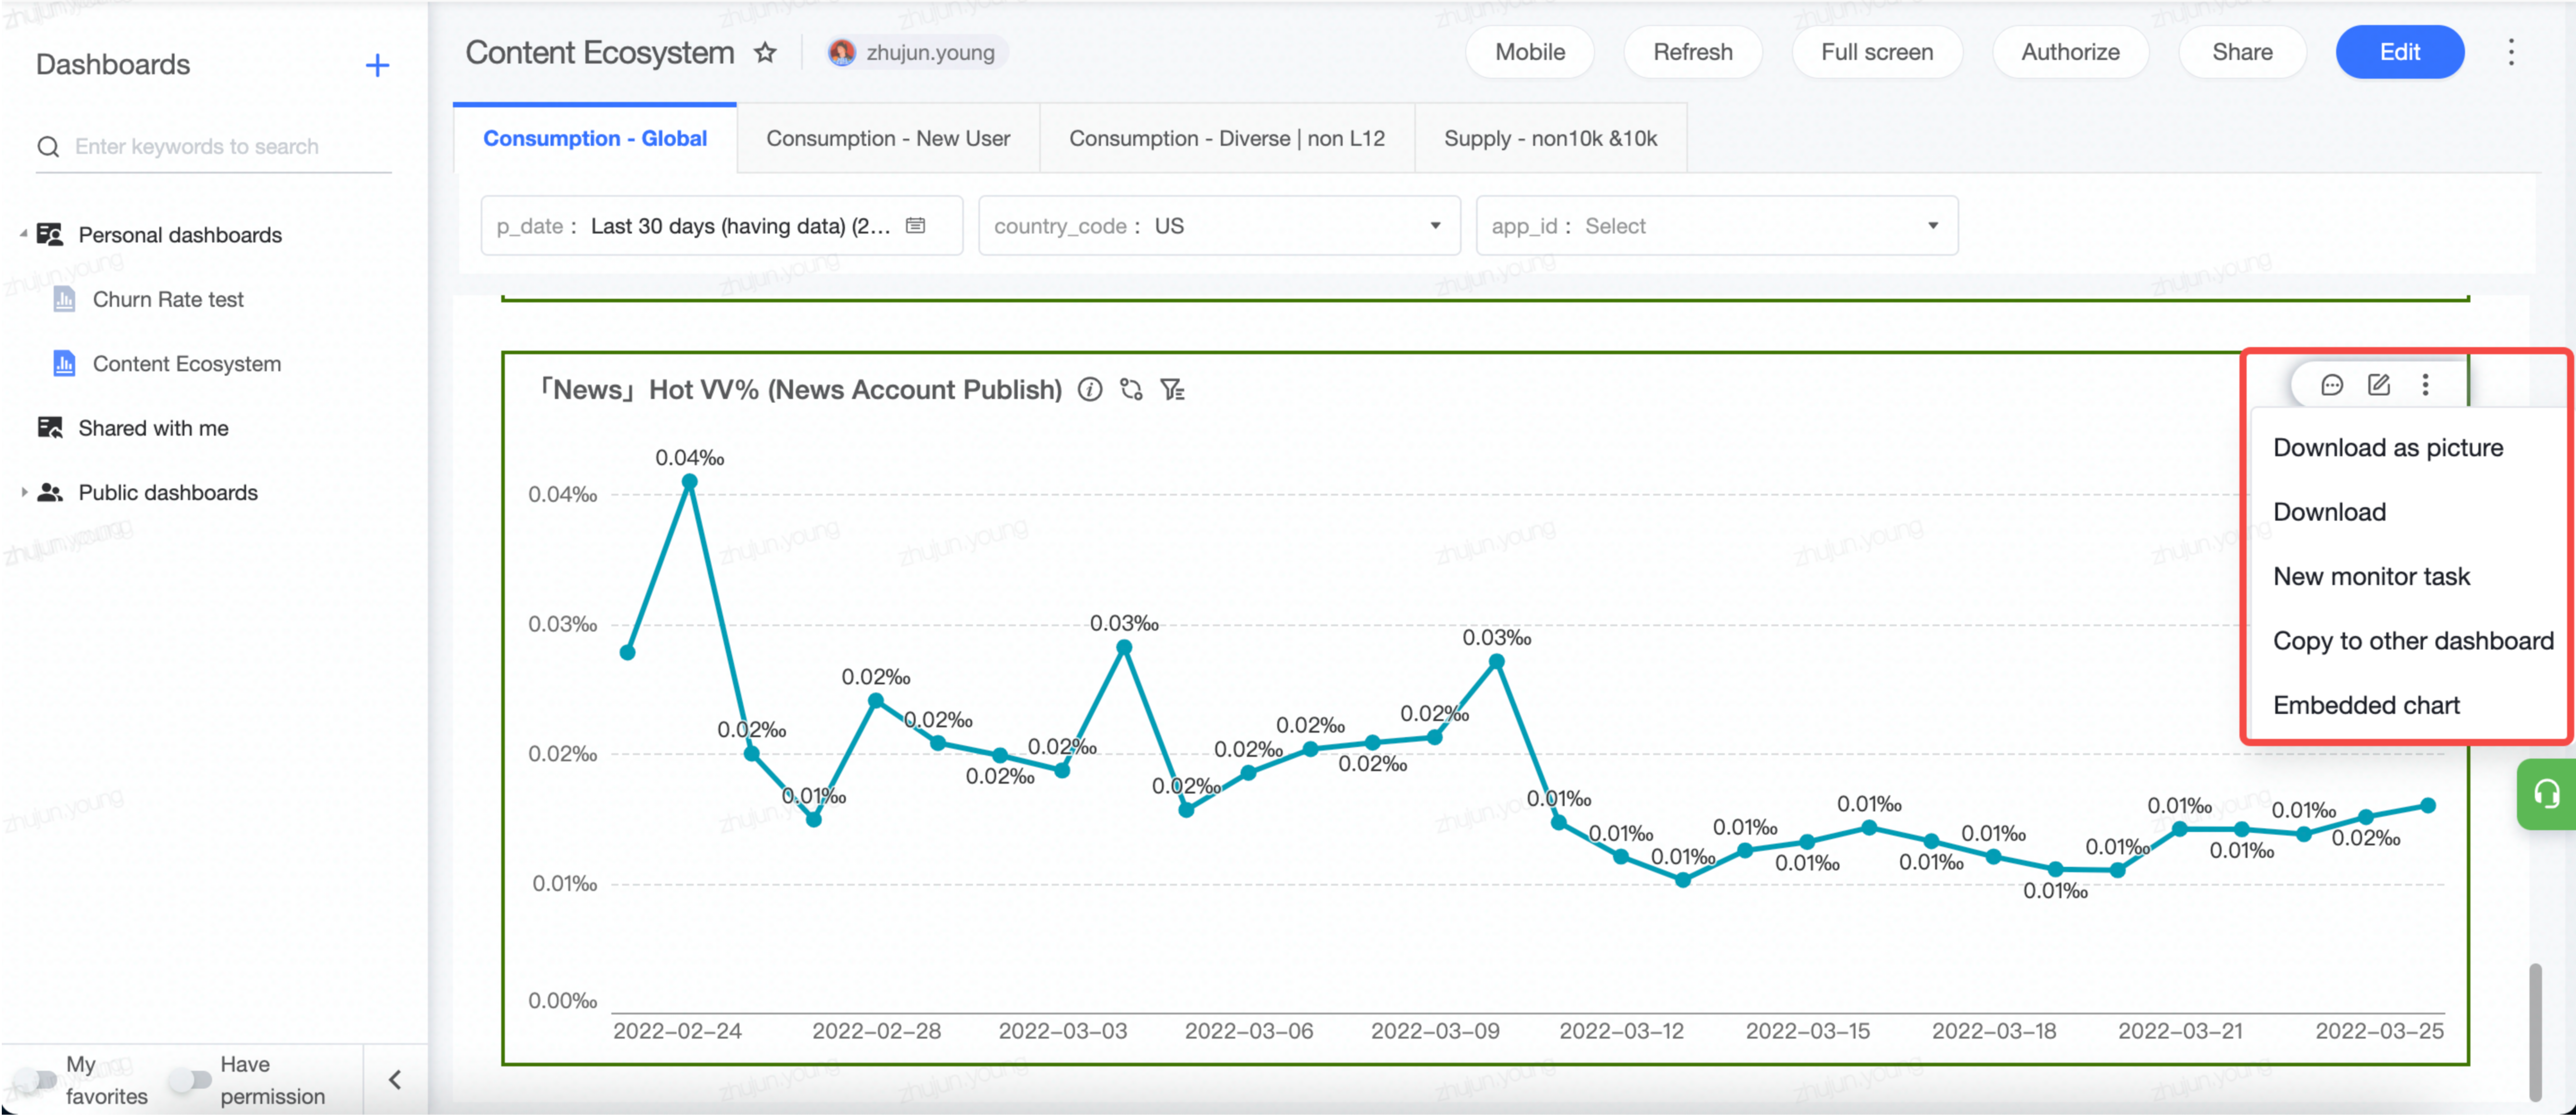The height and width of the screenshot is (1115, 2576).
Task: Click the Personal dashboards folder icon
Action: 50,235
